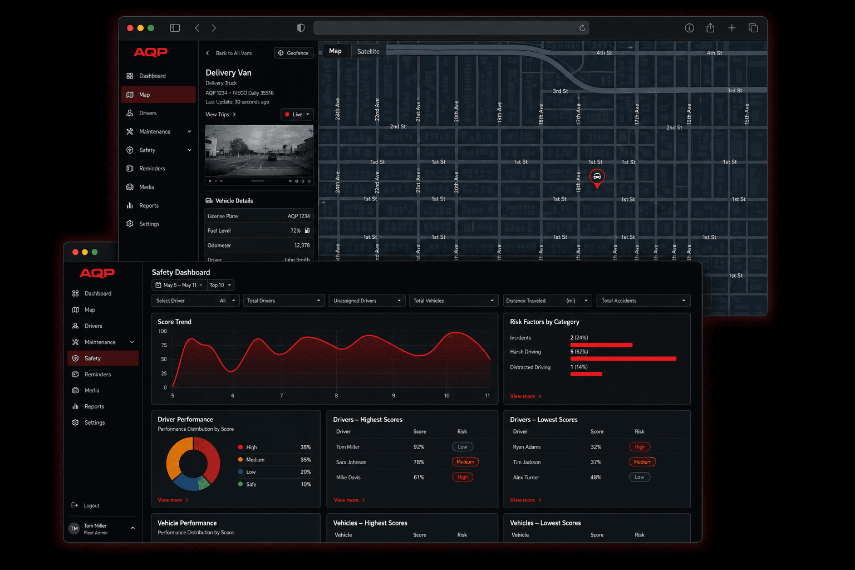Open the Select Driver dropdown
Viewport: 855px width, 570px height.
point(195,301)
